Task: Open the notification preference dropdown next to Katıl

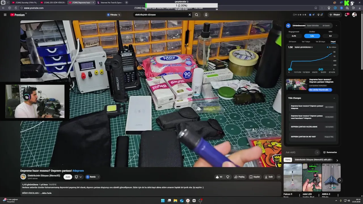Action: click(78, 177)
